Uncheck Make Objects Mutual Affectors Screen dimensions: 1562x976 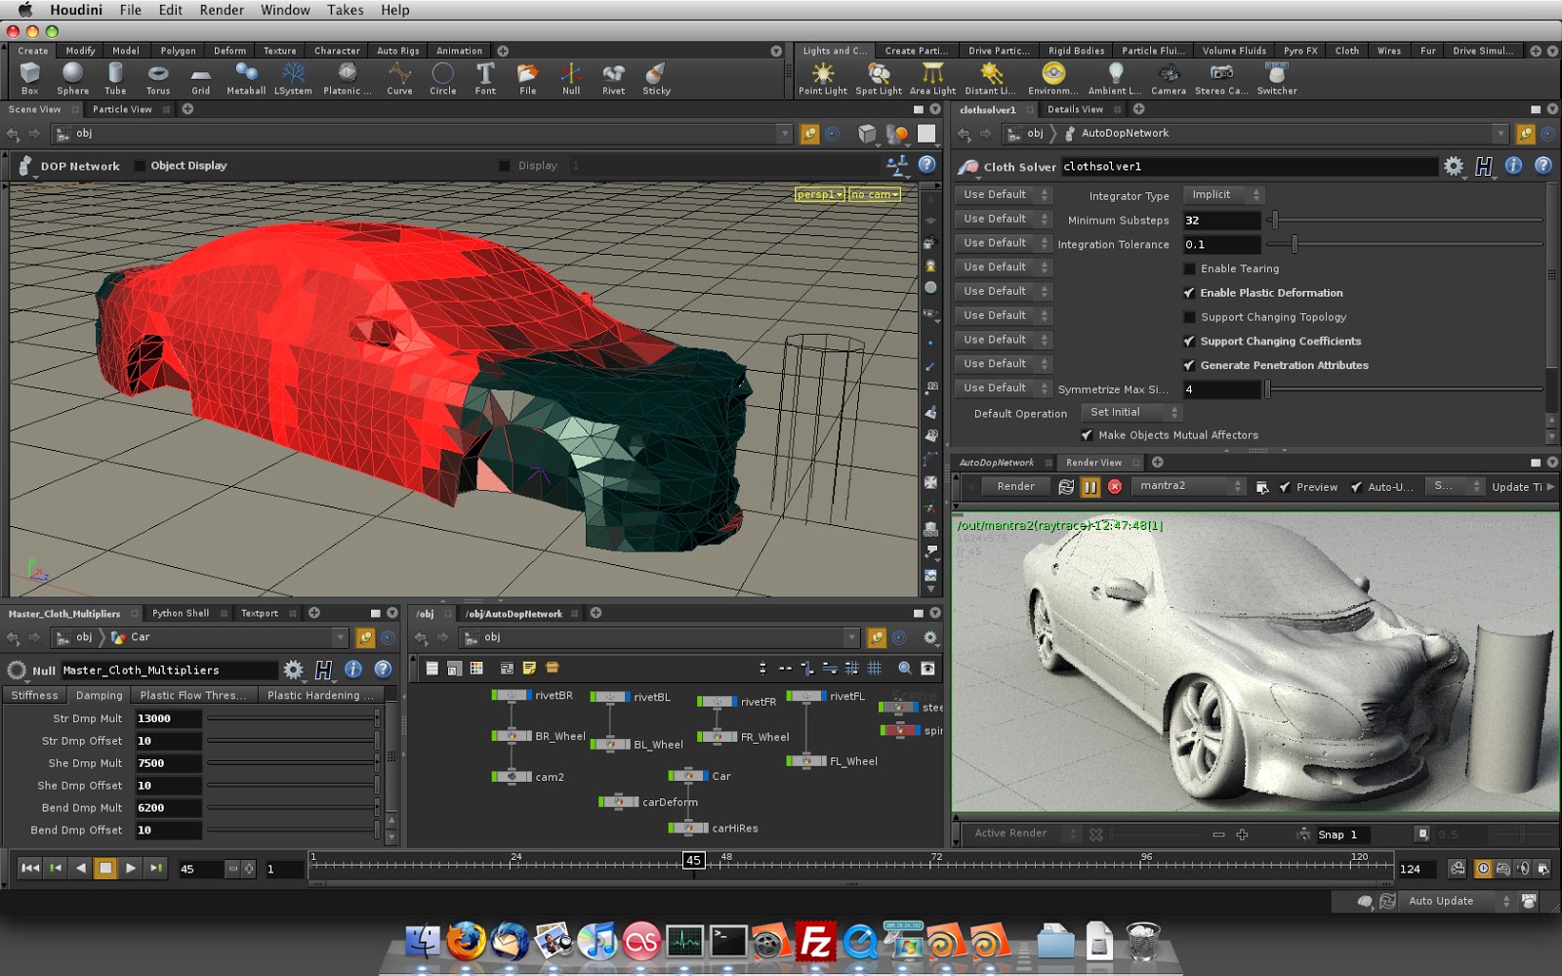1087,435
